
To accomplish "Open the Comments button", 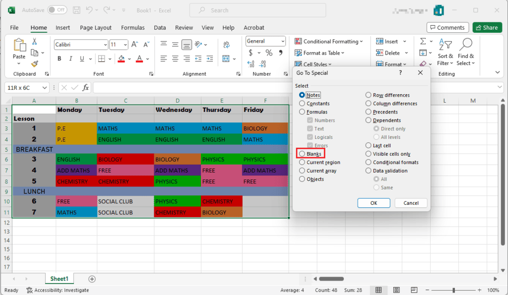I will (447, 28).
